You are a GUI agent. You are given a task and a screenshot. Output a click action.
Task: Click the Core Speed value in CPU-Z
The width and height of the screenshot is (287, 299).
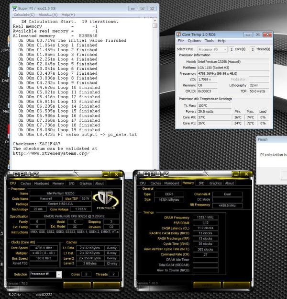(44, 248)
